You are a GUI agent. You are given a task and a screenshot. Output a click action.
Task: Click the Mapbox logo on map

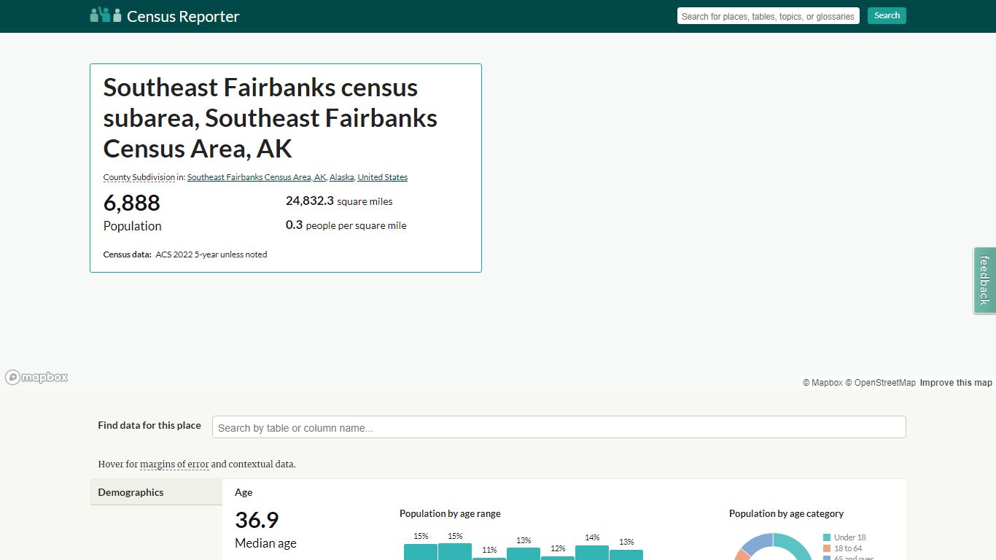(36, 377)
